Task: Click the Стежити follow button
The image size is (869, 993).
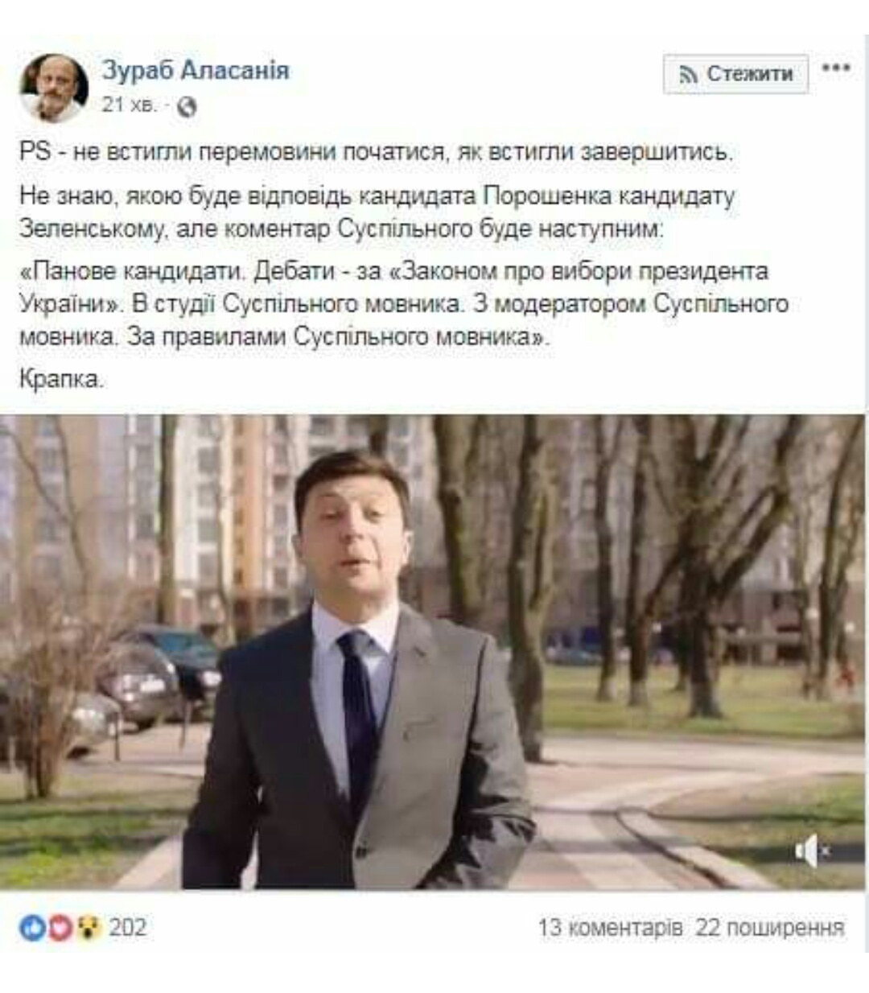Action: pyautogui.click(x=735, y=74)
